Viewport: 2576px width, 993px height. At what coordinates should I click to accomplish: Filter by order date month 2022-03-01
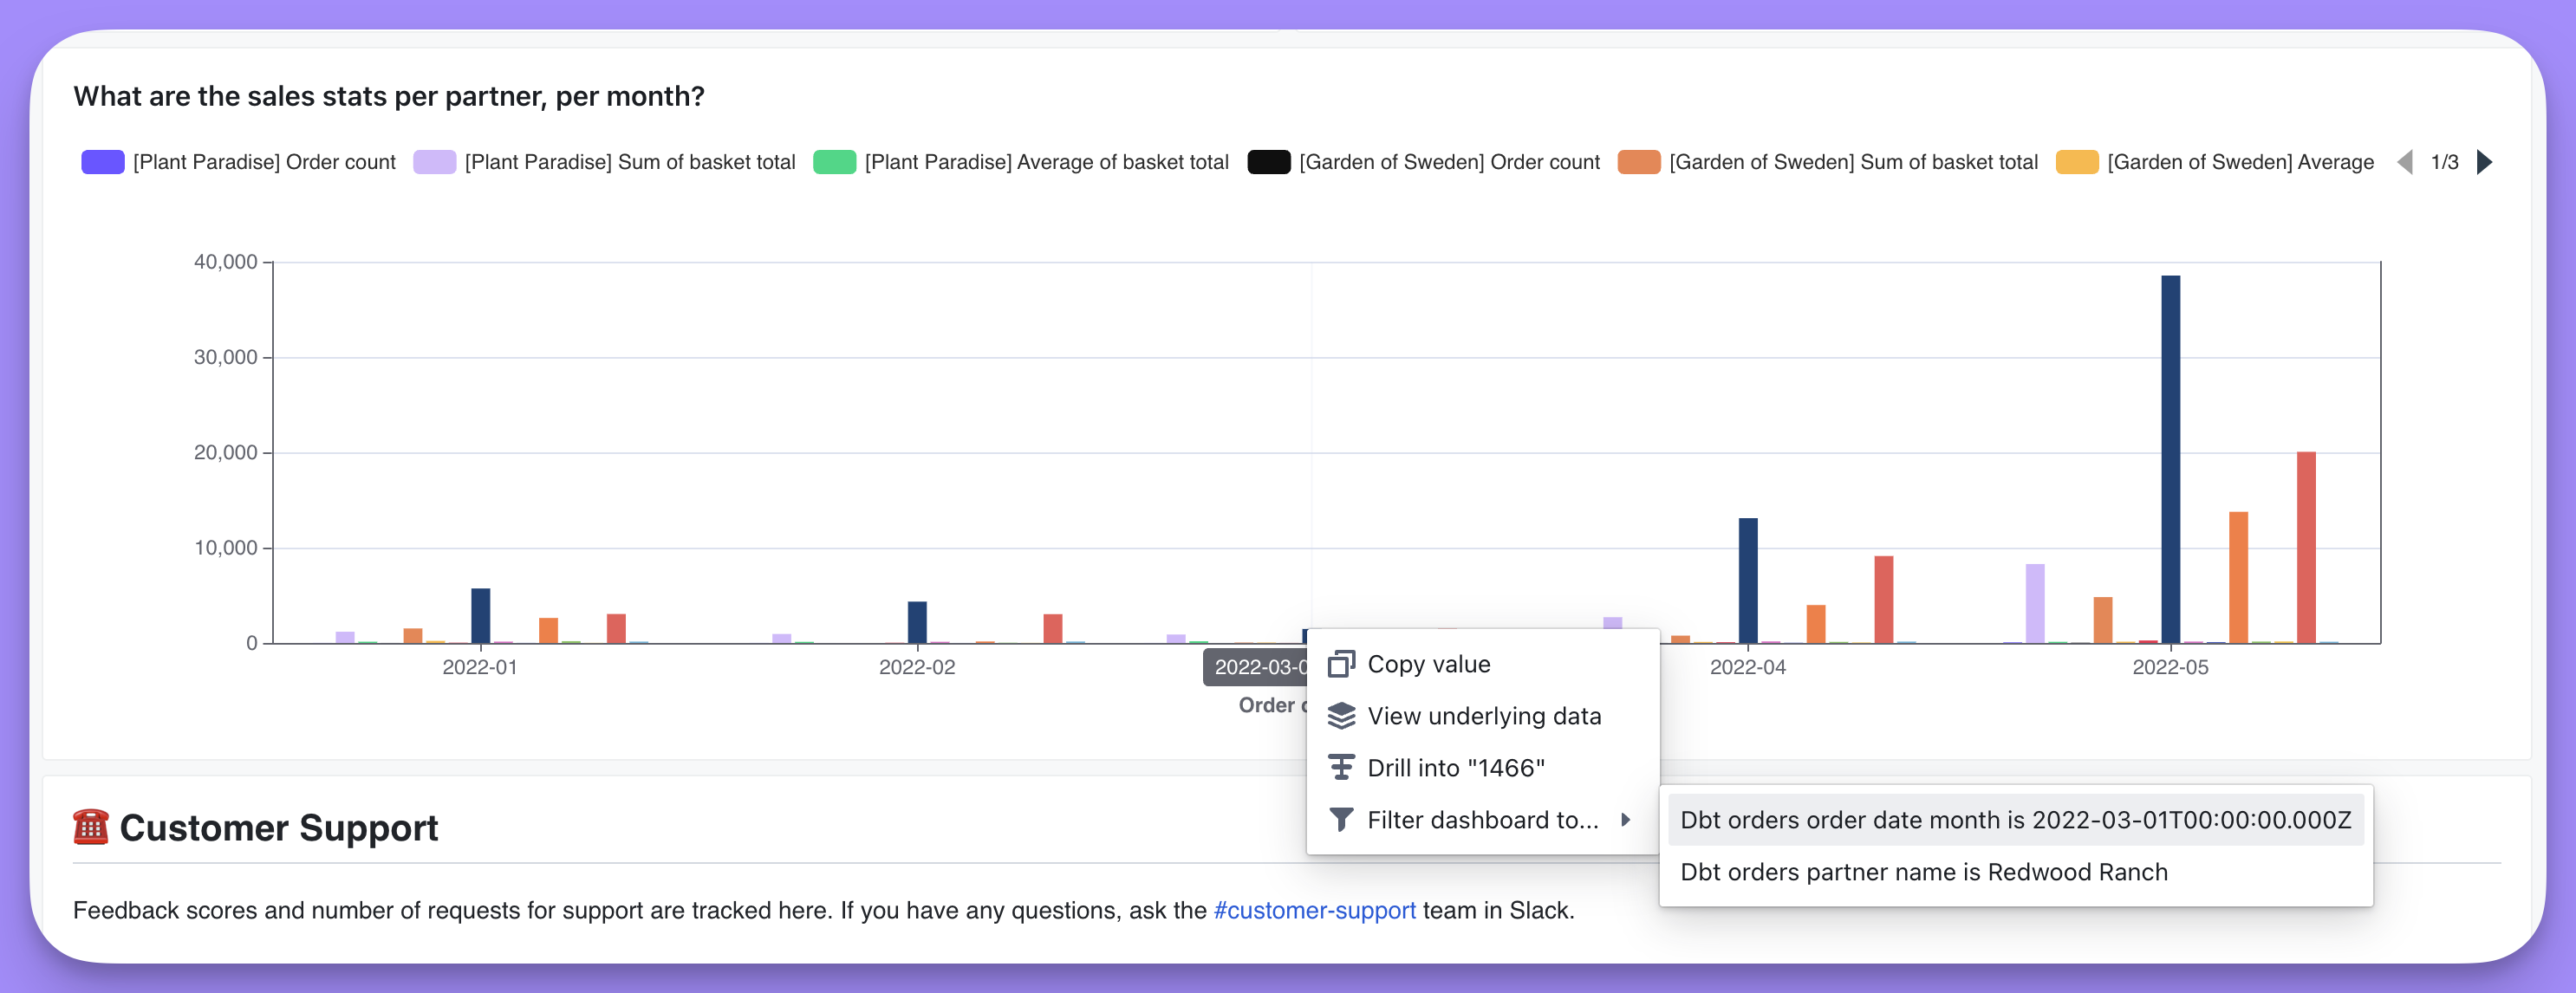(2015, 820)
